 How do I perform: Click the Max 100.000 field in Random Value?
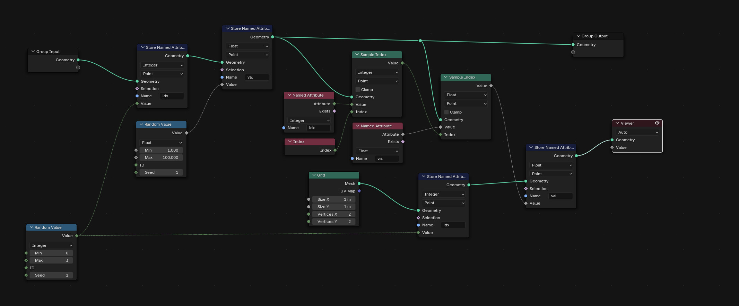pos(161,157)
